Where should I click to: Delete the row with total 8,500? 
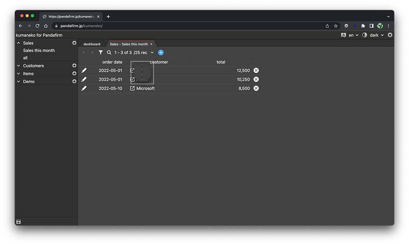pyautogui.click(x=256, y=88)
